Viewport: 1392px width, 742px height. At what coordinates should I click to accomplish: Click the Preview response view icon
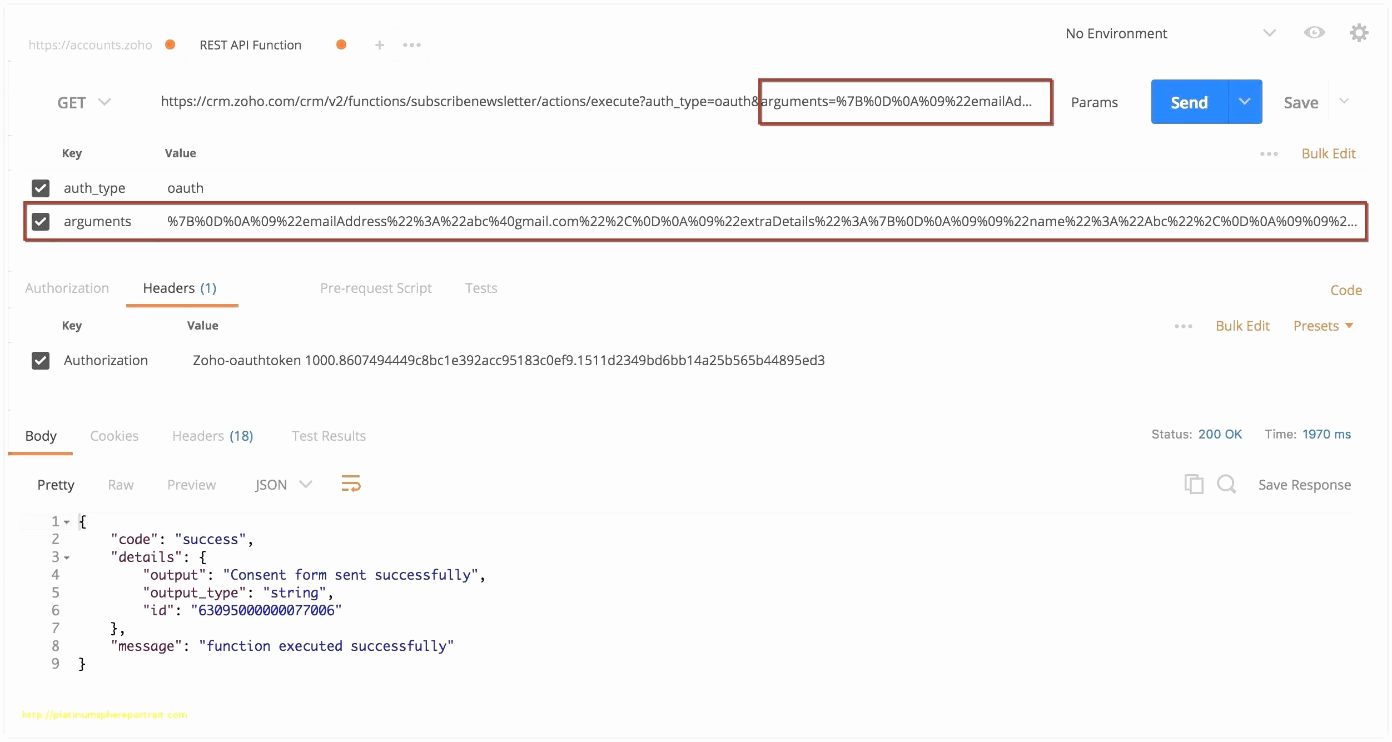point(190,484)
